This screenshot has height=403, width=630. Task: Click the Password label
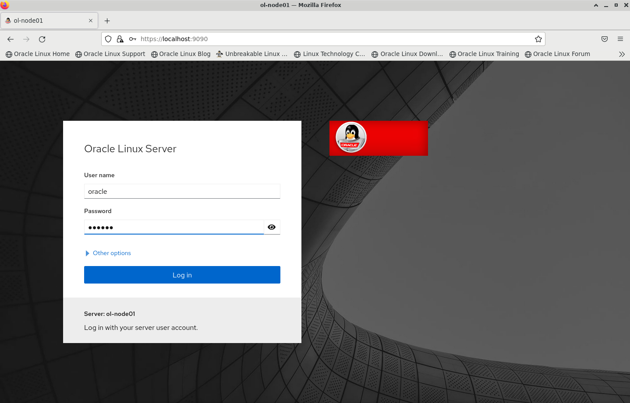click(98, 211)
